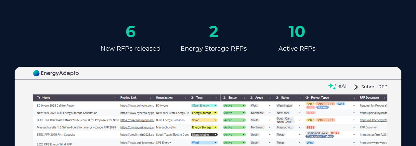416x146 pixels.
Task: Click the dropdown-type icon beside States header
Action: [x=277, y=98]
